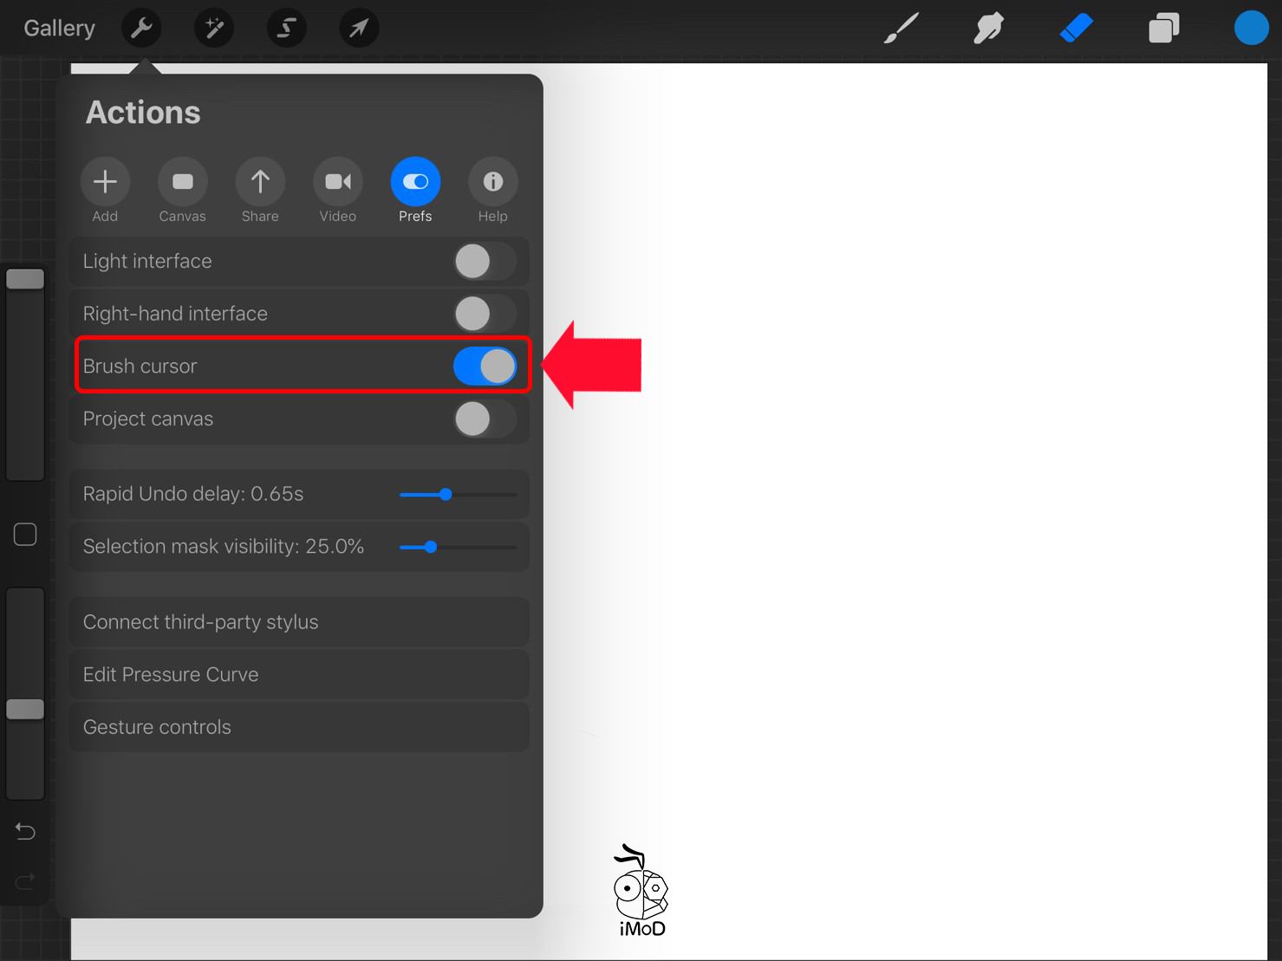Tap the Undo arrow in the sidebar
The width and height of the screenshot is (1282, 961).
24,830
